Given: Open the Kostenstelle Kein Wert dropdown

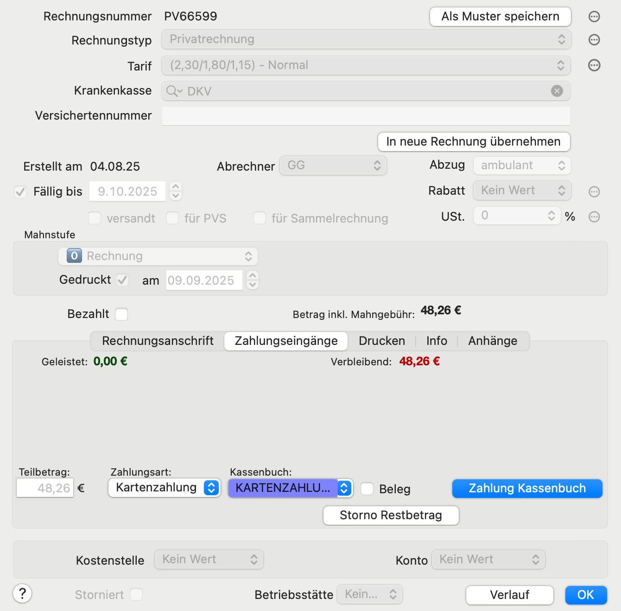Looking at the screenshot, I should (x=209, y=560).
